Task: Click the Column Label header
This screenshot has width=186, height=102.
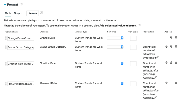Action: coord(12,32)
